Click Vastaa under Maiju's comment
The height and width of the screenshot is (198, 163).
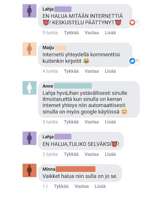coord(92,71)
